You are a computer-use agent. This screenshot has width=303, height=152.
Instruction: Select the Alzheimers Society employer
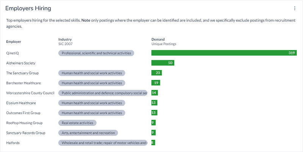tap(21, 63)
